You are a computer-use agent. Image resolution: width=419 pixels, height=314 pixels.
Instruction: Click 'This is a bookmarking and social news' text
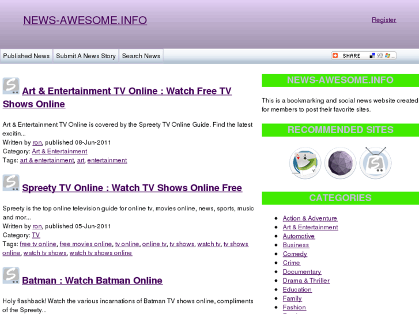pyautogui.click(x=340, y=105)
